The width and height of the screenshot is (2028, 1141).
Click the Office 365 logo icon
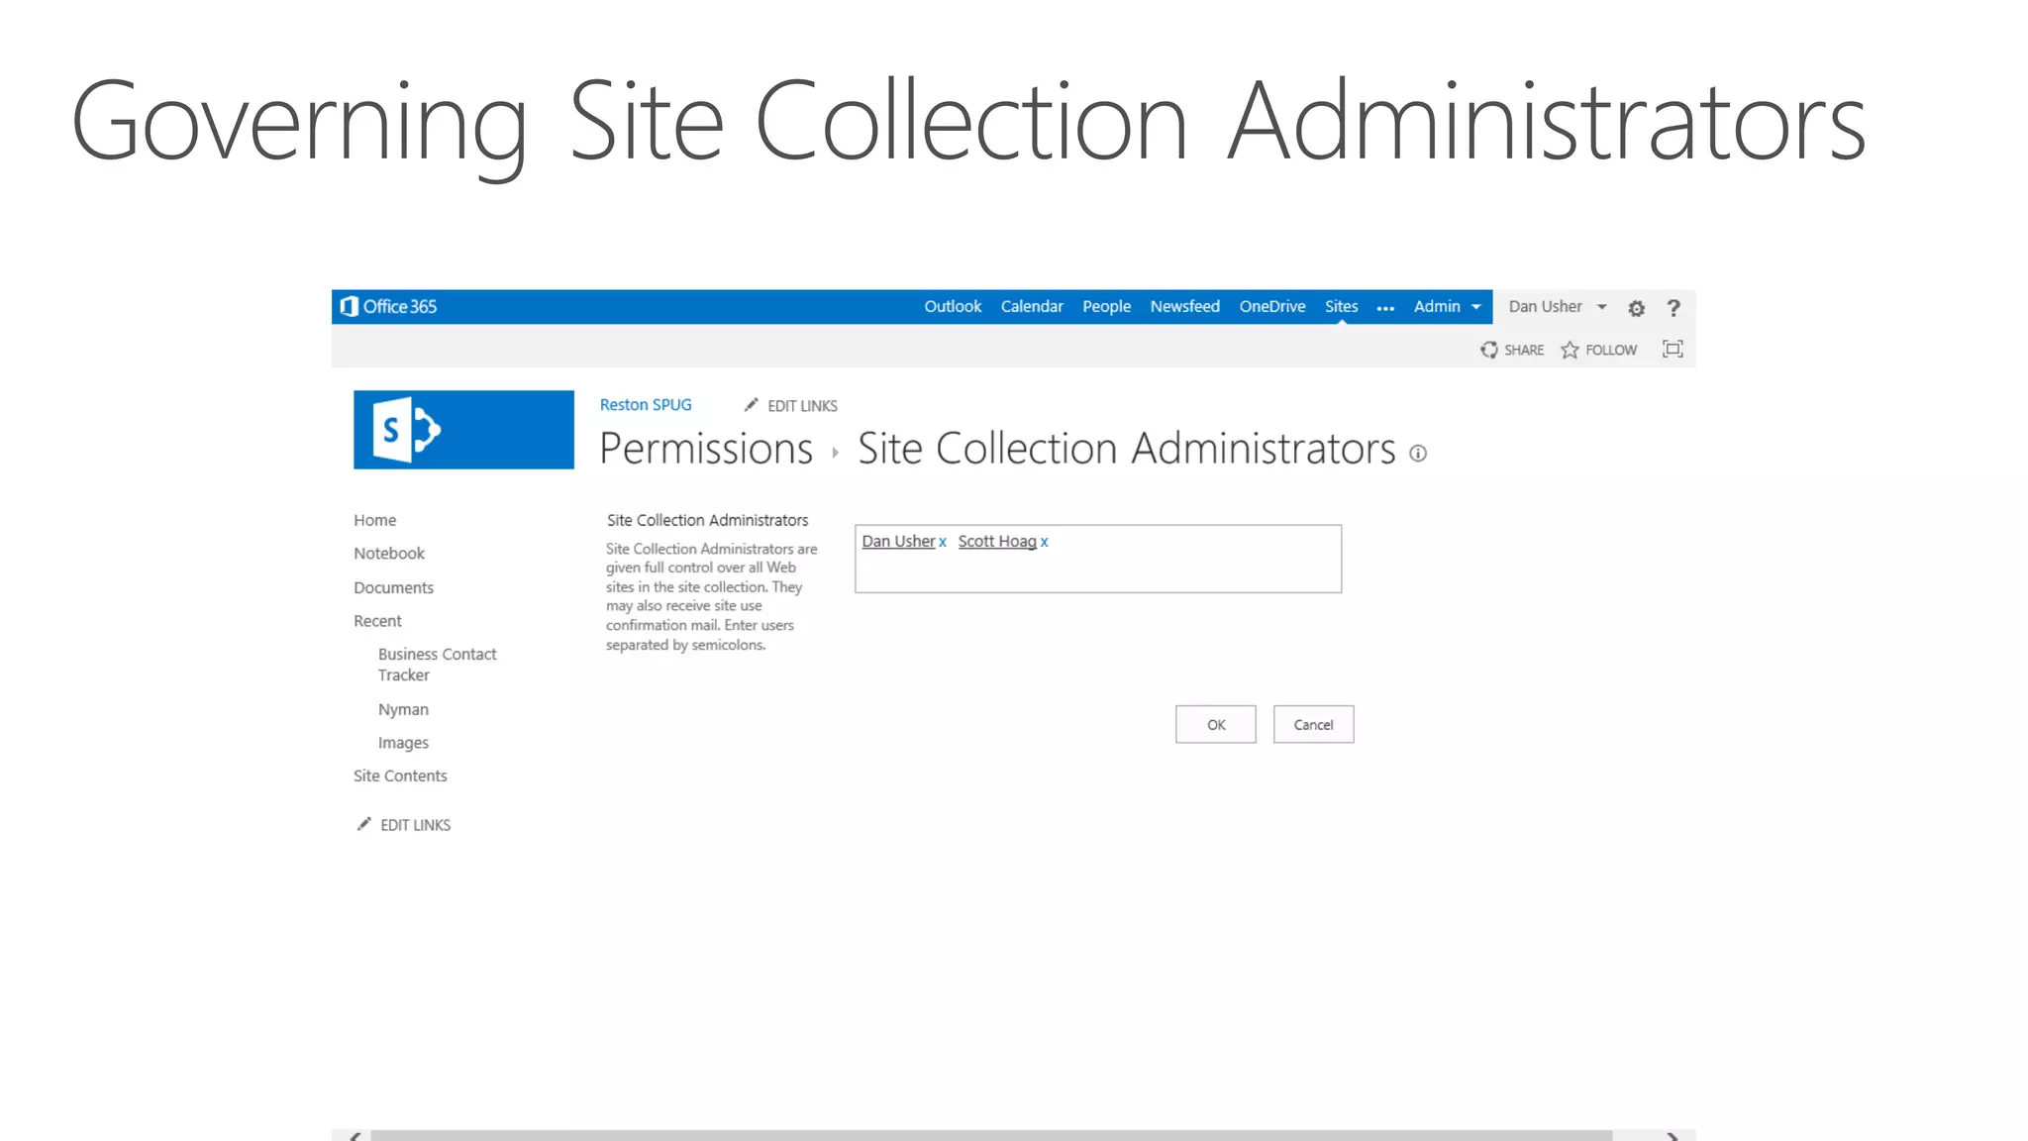point(349,307)
